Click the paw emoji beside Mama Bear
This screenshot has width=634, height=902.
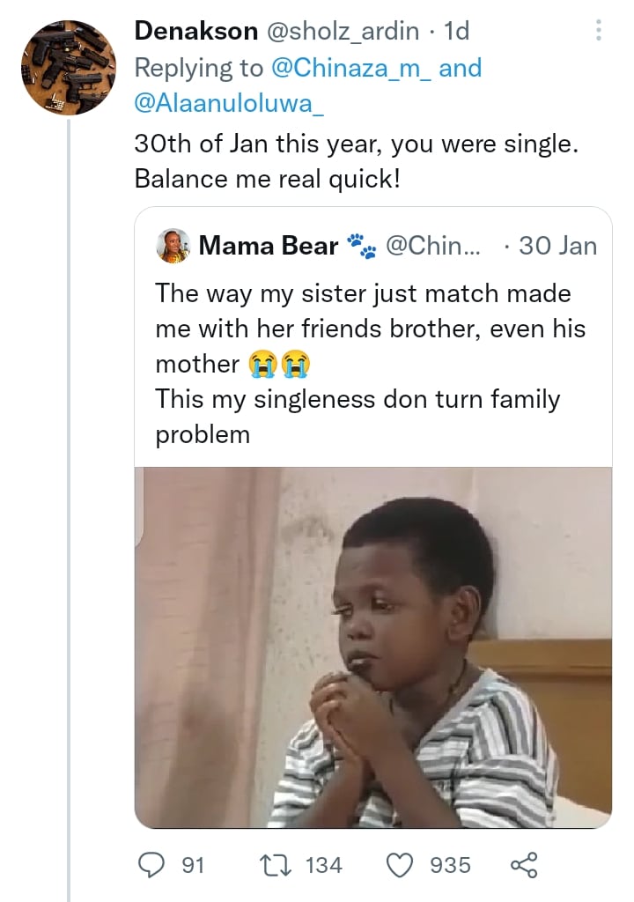[361, 246]
